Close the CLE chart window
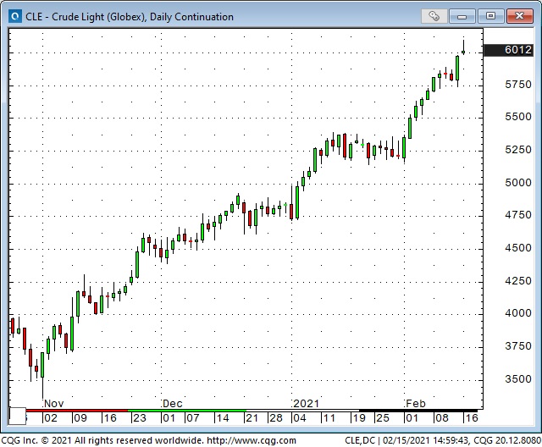 coord(519,16)
